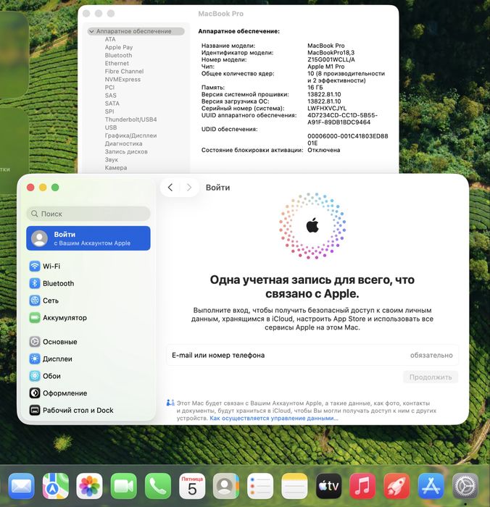The height and width of the screenshot is (507, 490).
Task: Select Запись дисков in hardware list
Action: point(126,151)
